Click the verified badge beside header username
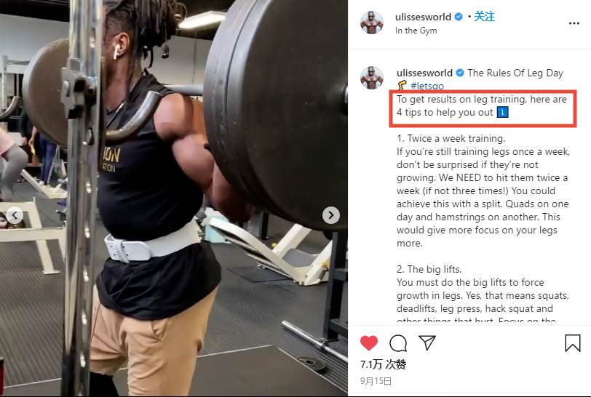 [x=459, y=17]
